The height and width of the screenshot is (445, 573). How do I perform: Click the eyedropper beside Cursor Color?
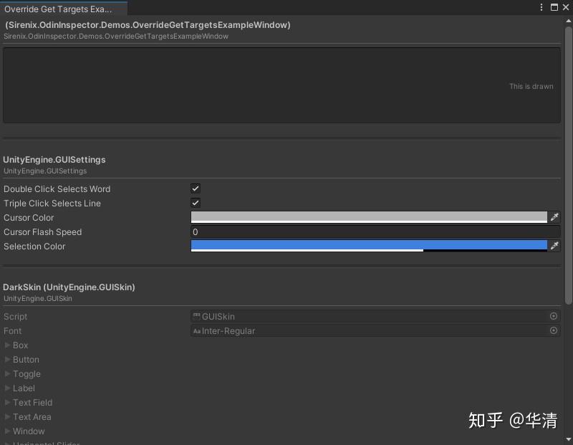point(555,217)
